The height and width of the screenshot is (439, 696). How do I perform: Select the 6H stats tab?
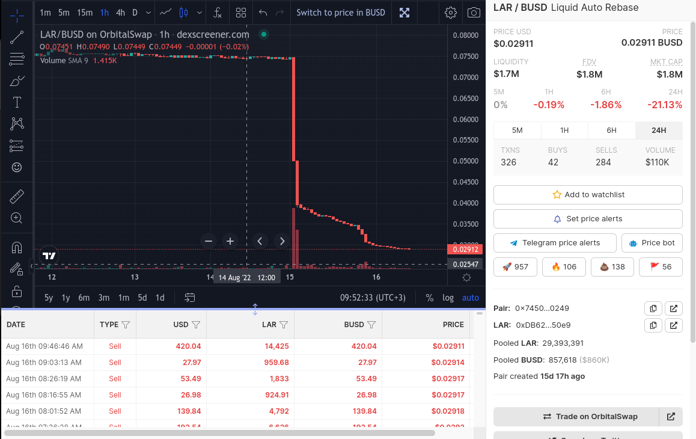click(x=612, y=130)
